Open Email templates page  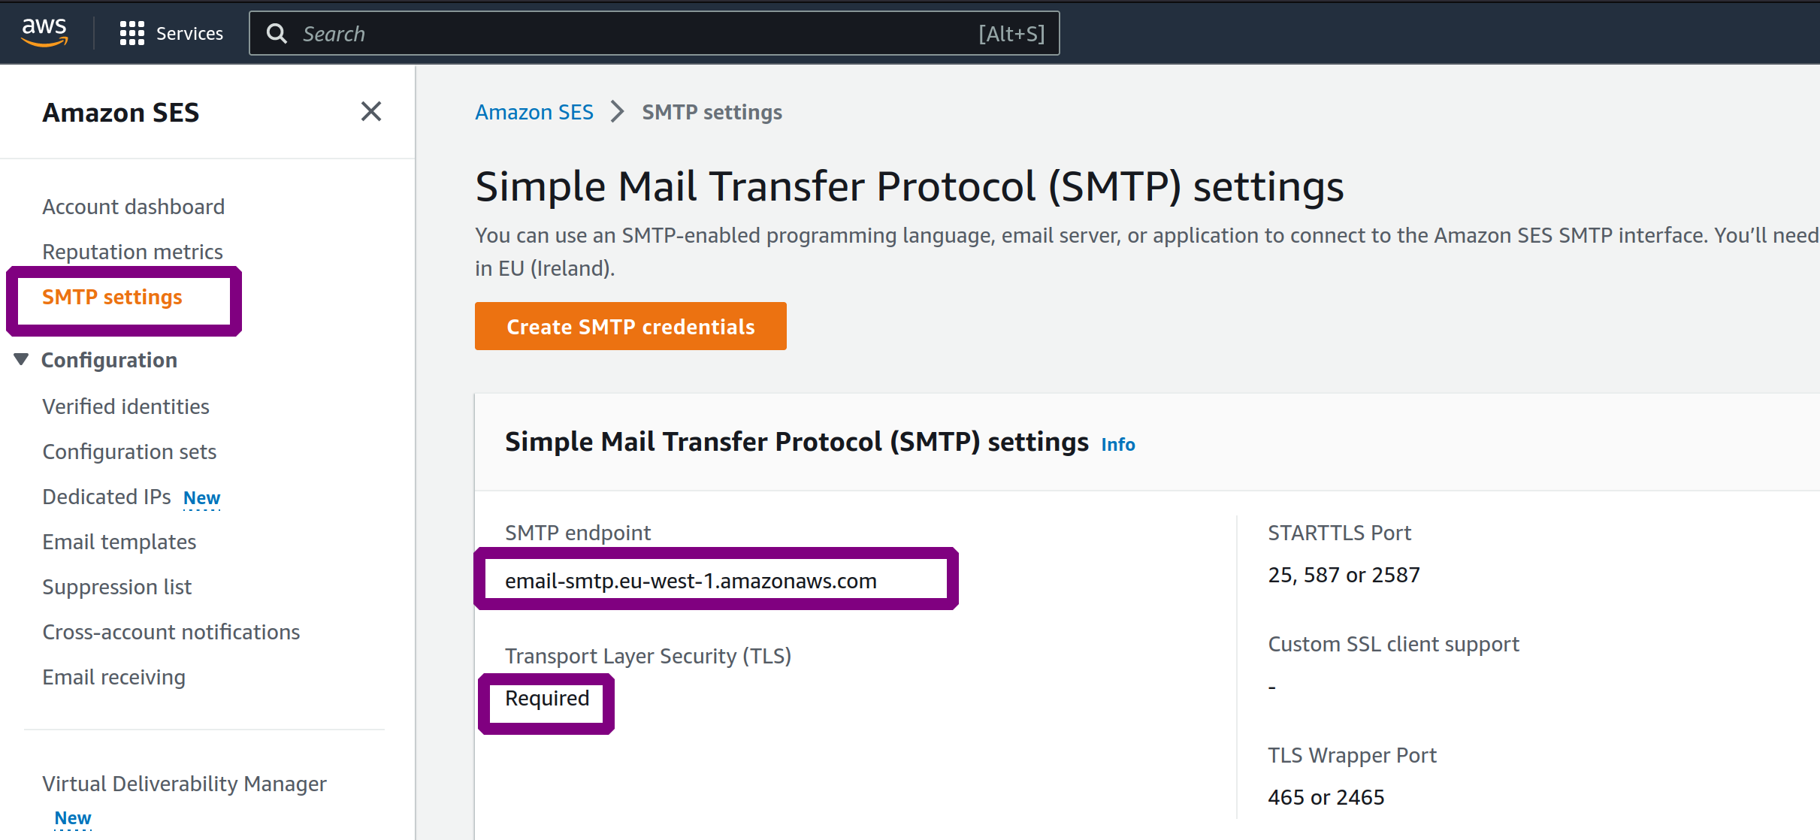[119, 542]
